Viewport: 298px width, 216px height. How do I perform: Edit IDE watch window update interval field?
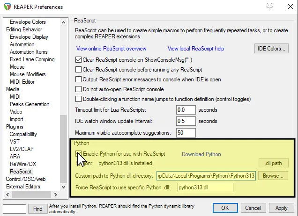[186, 121]
